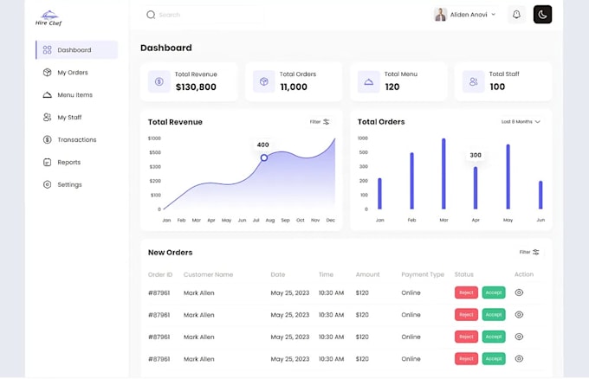Accept the first order in table

pyautogui.click(x=493, y=292)
